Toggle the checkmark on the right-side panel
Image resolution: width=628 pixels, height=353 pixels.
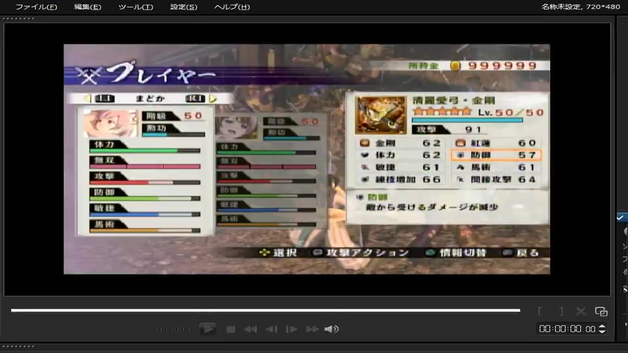620,218
